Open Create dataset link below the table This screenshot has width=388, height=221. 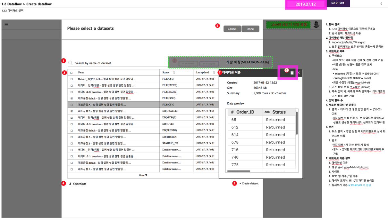click(x=246, y=183)
